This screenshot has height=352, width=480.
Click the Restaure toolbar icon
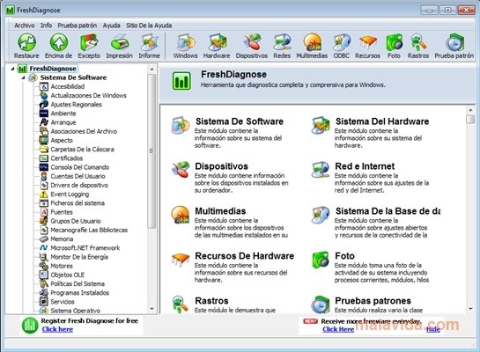[26, 42]
